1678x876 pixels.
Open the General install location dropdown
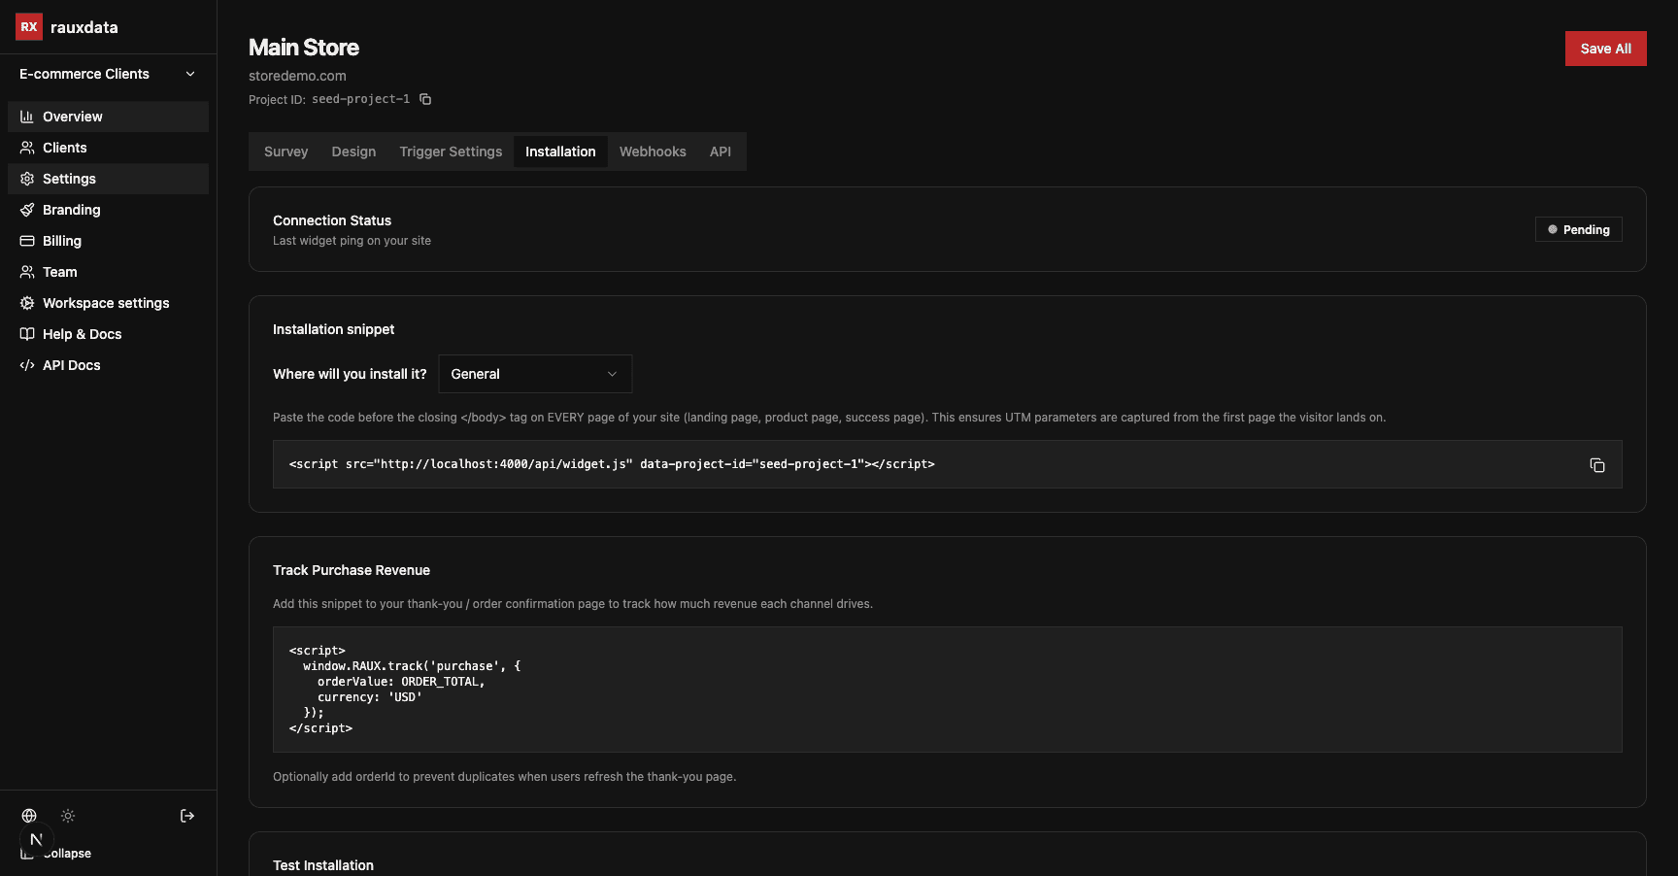click(x=535, y=374)
